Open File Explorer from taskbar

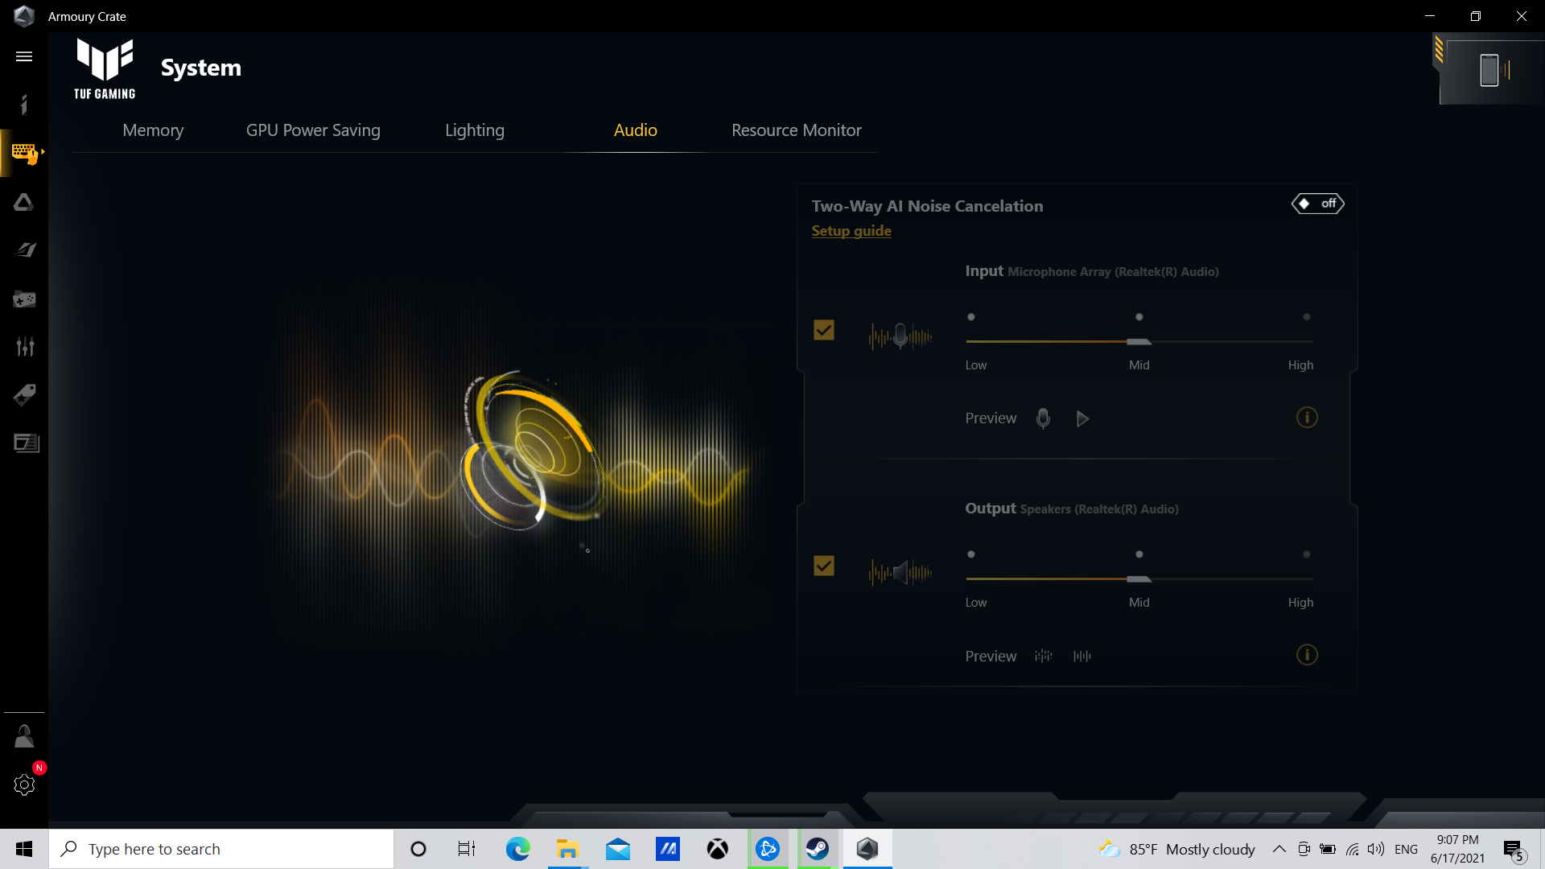[x=567, y=849]
